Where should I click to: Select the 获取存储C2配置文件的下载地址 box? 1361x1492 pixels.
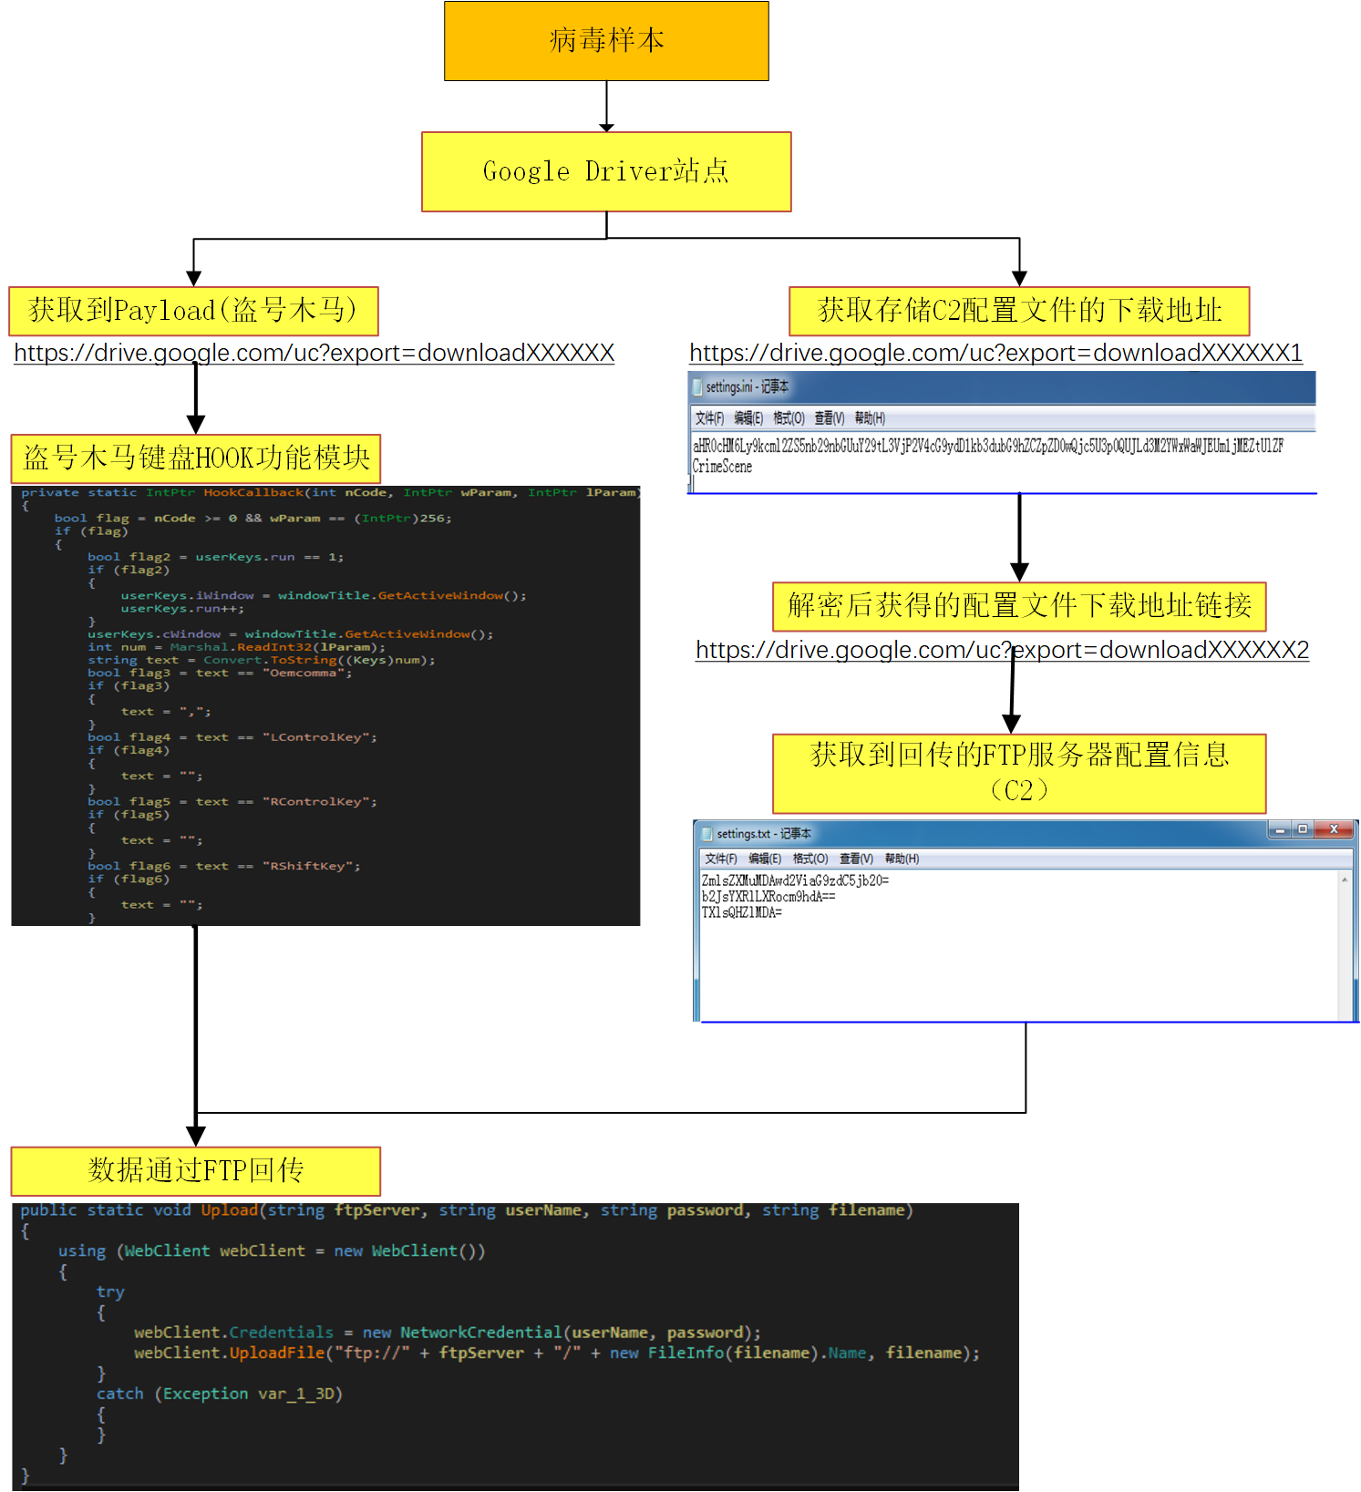pyautogui.click(x=1019, y=311)
